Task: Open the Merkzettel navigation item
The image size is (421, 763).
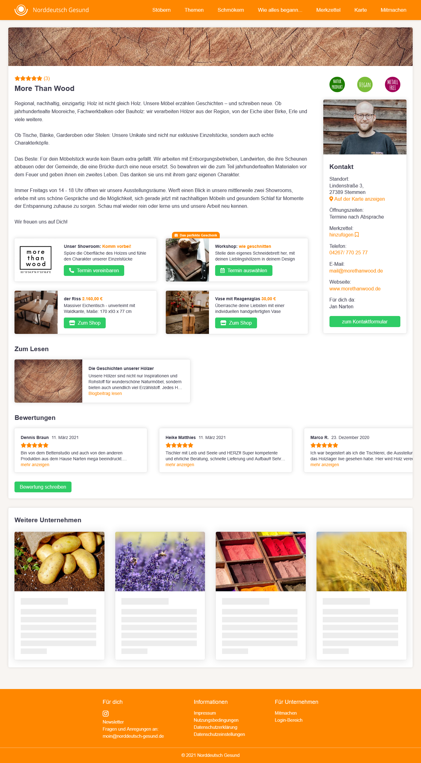Action: [328, 10]
